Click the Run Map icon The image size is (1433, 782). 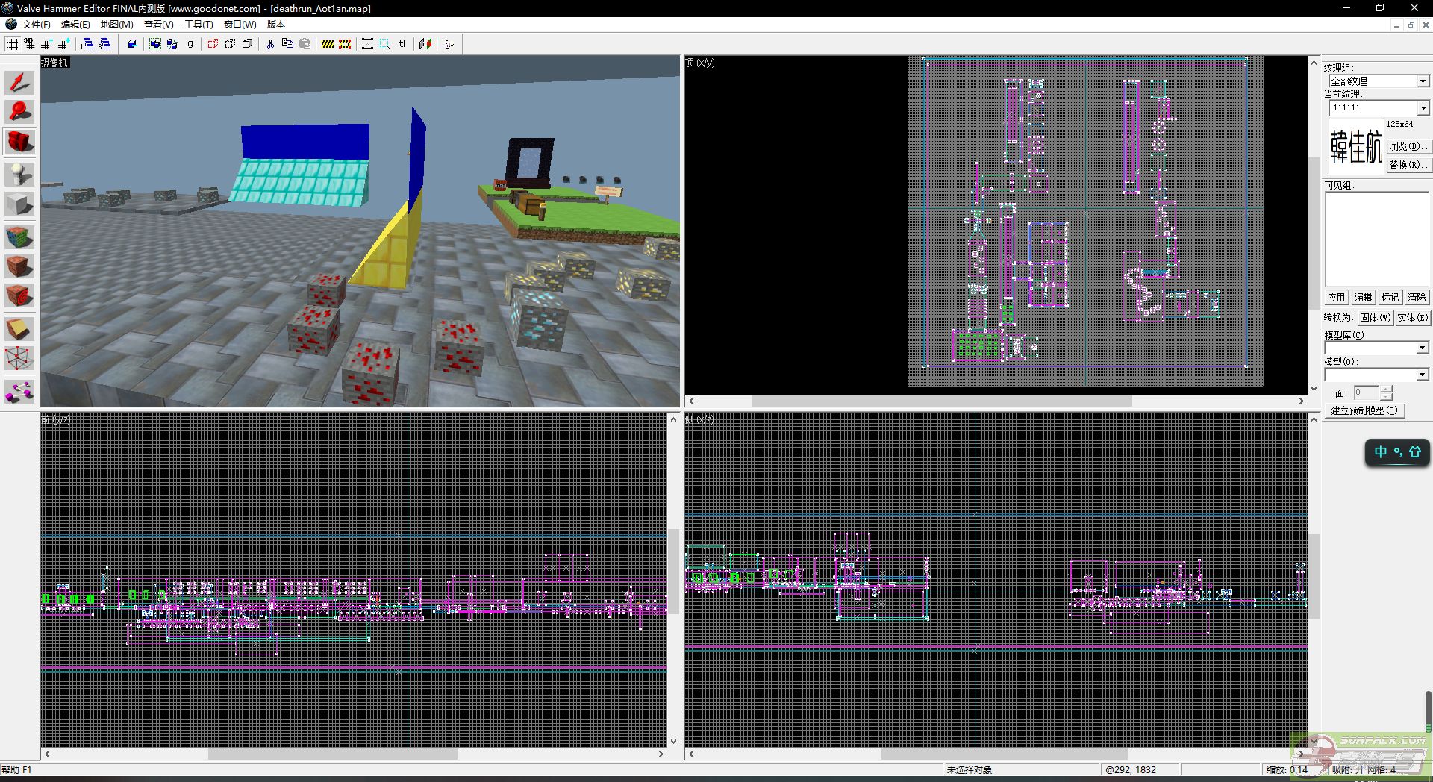click(449, 44)
